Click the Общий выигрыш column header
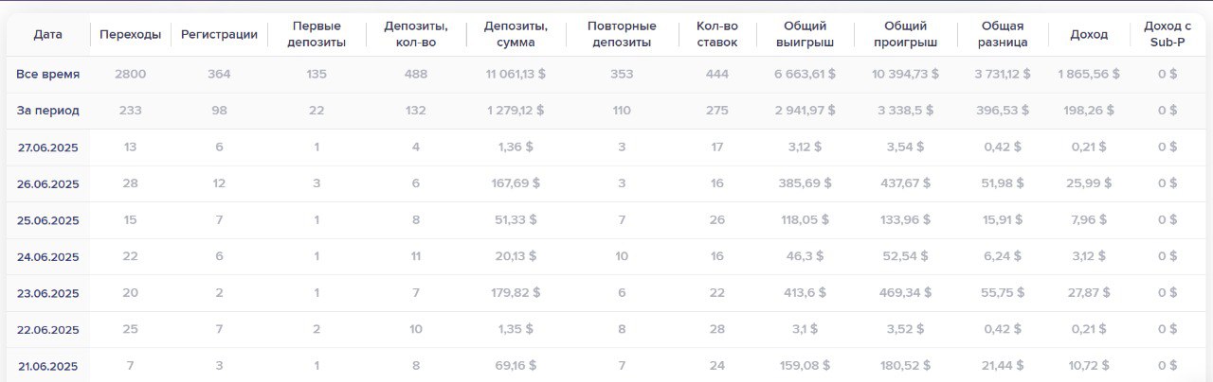Image resolution: width=1213 pixels, height=382 pixels. pyautogui.click(x=805, y=34)
